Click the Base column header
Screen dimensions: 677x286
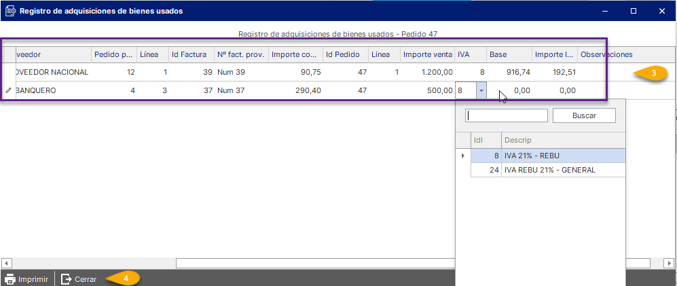tap(509, 54)
